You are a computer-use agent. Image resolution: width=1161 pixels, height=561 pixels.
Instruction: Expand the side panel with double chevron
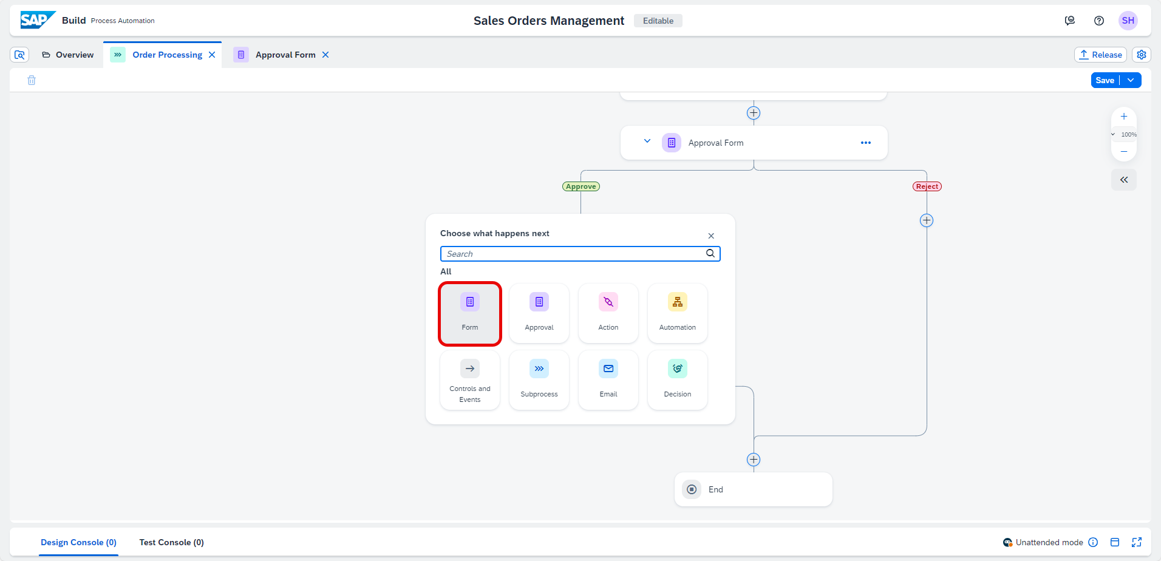pos(1124,180)
